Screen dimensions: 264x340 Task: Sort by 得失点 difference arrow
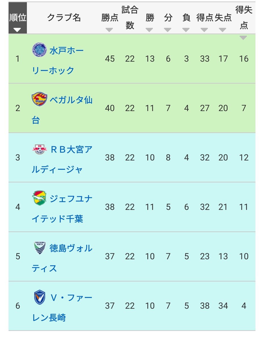[x=243, y=37]
